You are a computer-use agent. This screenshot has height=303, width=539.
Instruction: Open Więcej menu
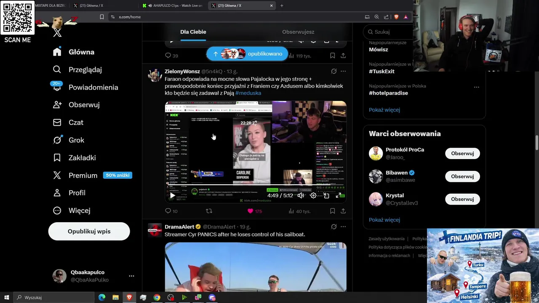(x=72, y=210)
